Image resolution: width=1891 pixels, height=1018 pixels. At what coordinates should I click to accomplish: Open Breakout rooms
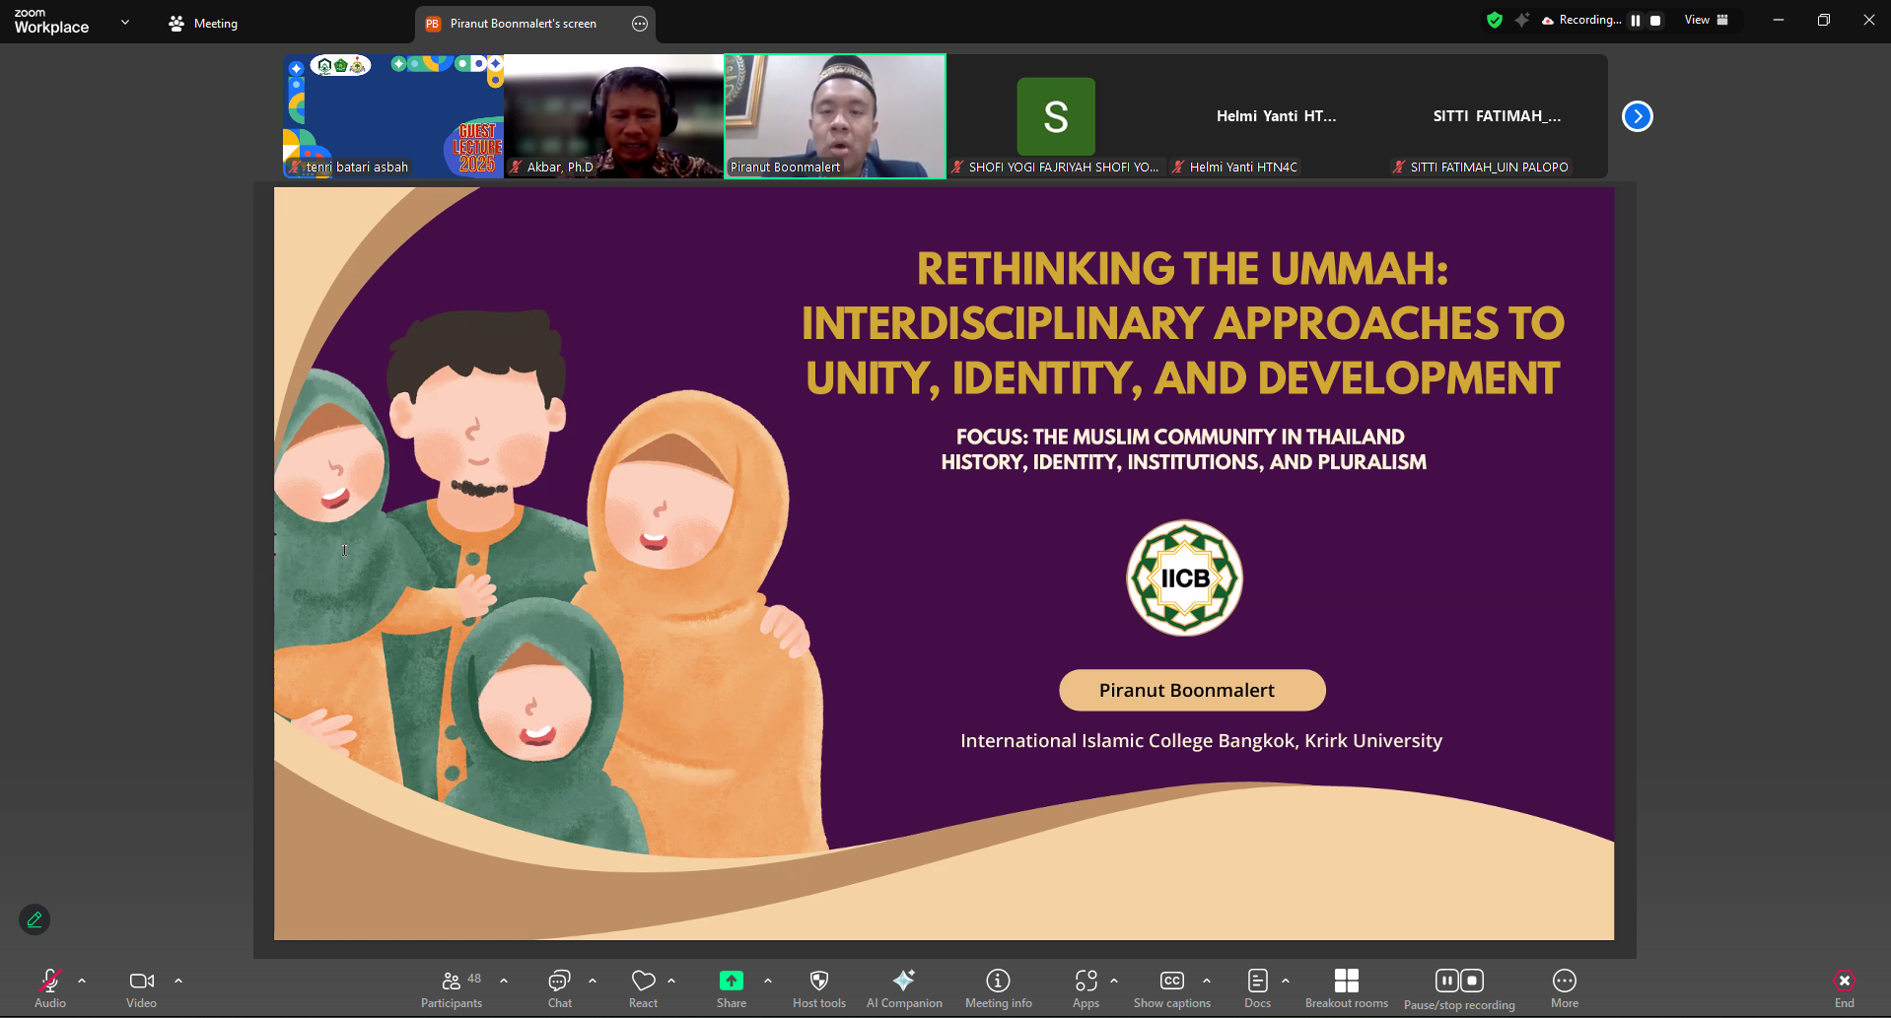[x=1346, y=987]
